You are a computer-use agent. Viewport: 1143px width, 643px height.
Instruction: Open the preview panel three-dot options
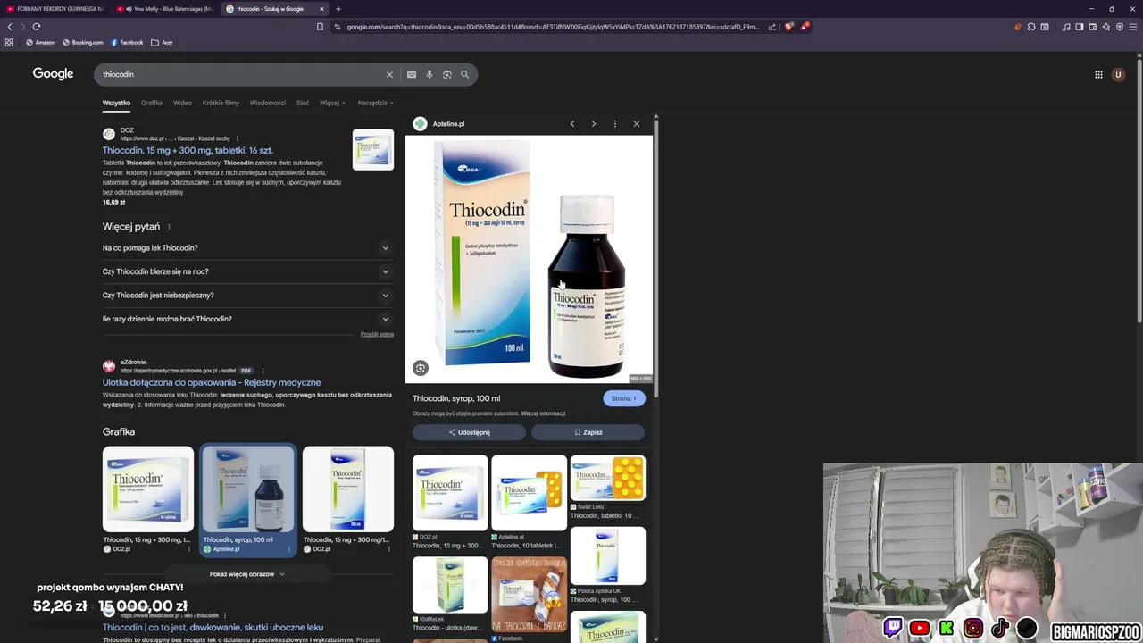pyautogui.click(x=615, y=124)
